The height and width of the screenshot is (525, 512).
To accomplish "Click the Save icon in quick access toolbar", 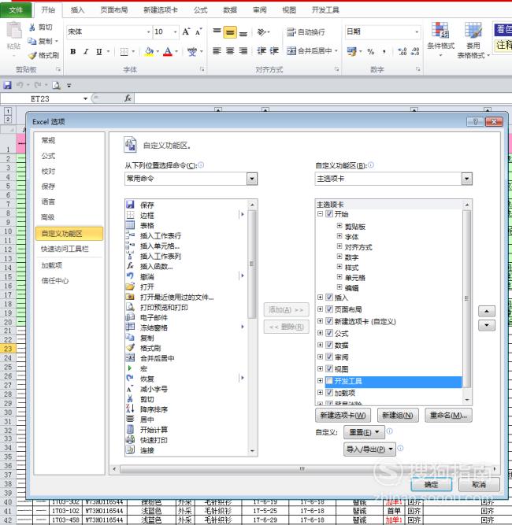I will pos(7,85).
